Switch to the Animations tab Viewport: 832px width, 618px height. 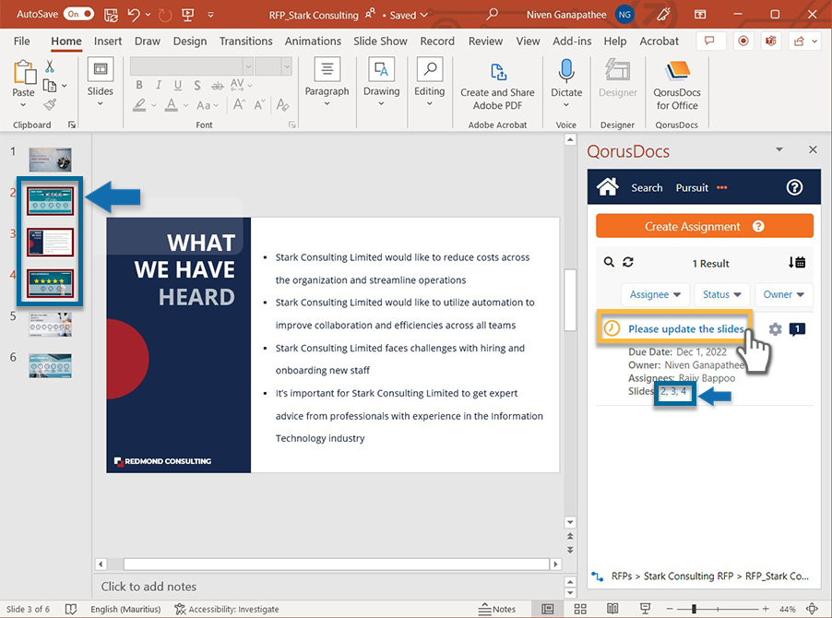click(x=313, y=41)
